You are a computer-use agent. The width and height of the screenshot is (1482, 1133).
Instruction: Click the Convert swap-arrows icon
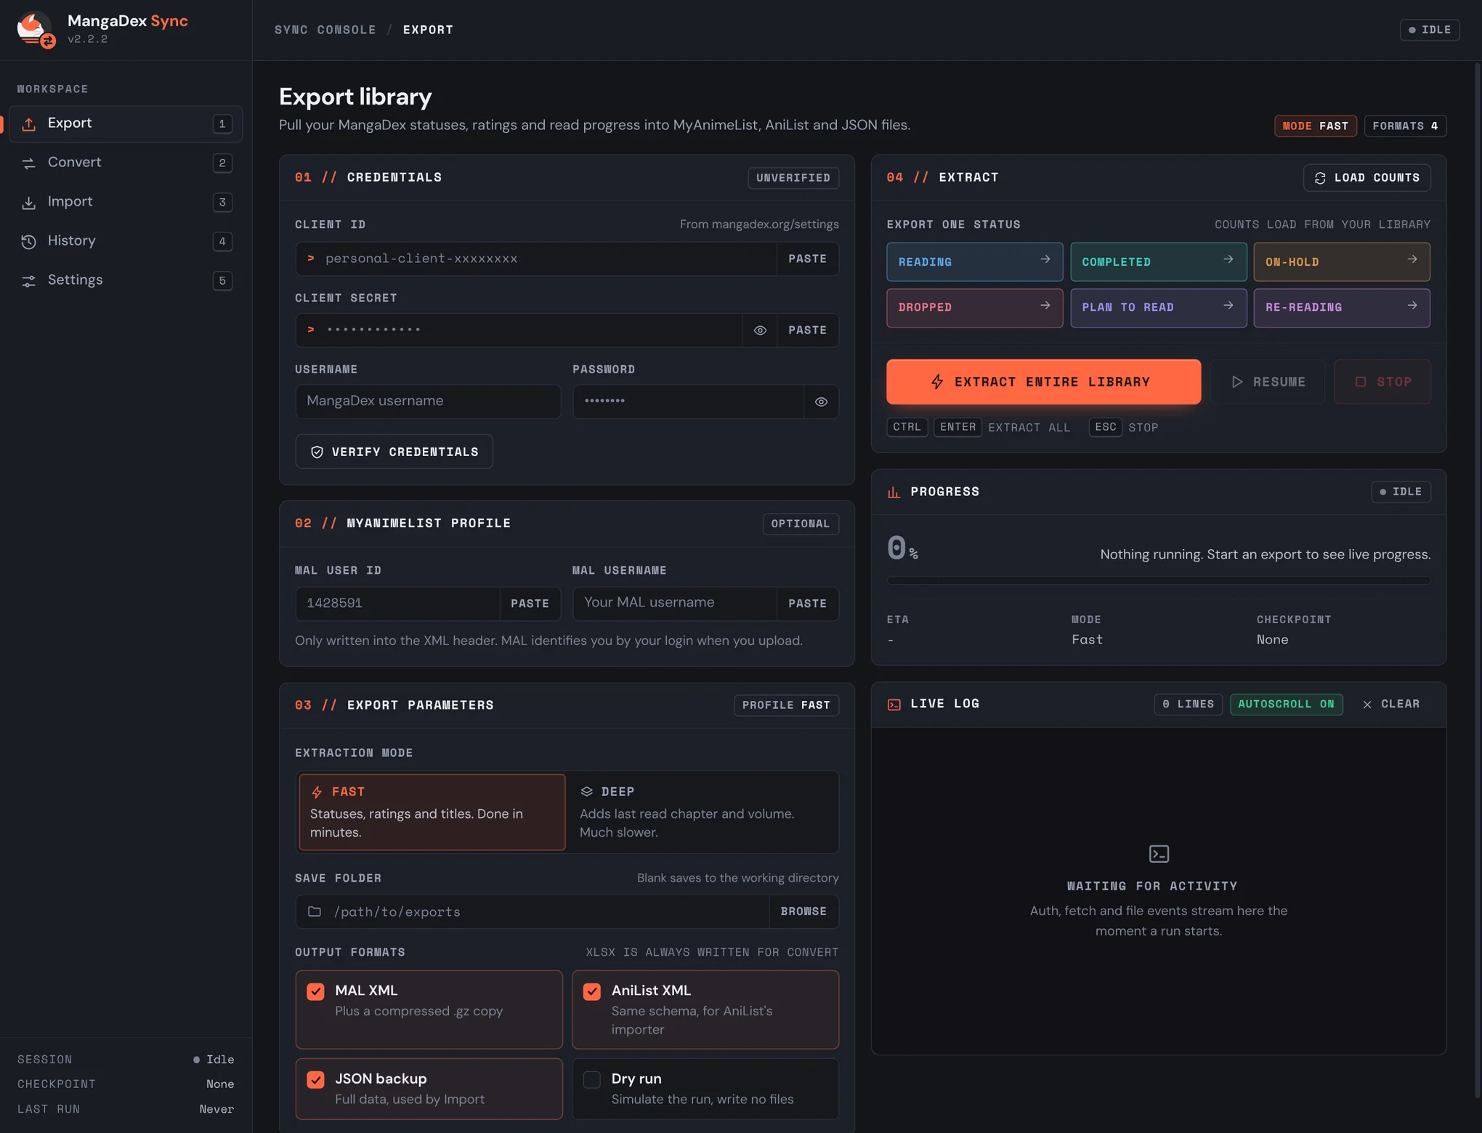28,163
